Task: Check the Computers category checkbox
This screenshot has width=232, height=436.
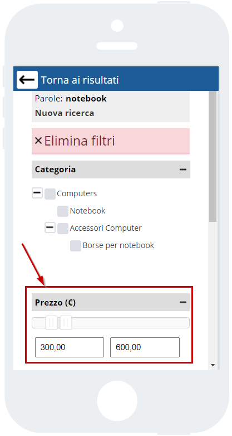Action: tap(50, 194)
